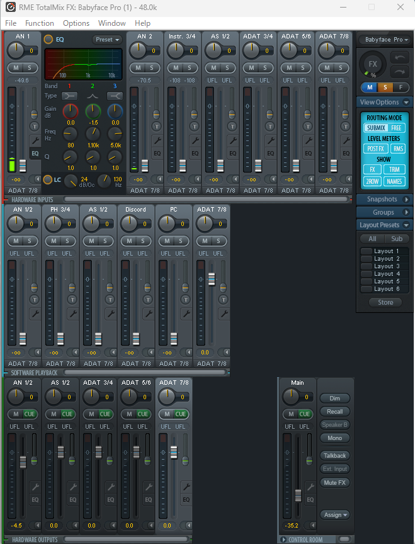Click the Store layout button
The width and height of the screenshot is (415, 544).
point(385,302)
